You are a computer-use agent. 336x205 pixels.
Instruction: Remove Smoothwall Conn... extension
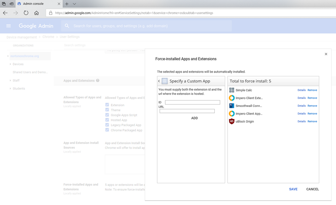click(x=312, y=106)
